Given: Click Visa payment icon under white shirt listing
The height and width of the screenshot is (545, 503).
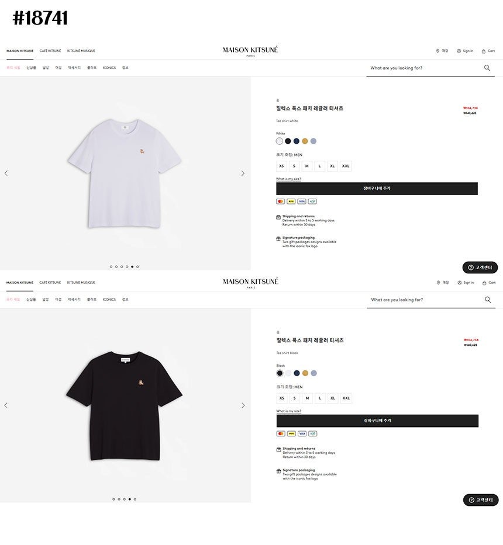Looking at the screenshot, I should pyautogui.click(x=302, y=202).
